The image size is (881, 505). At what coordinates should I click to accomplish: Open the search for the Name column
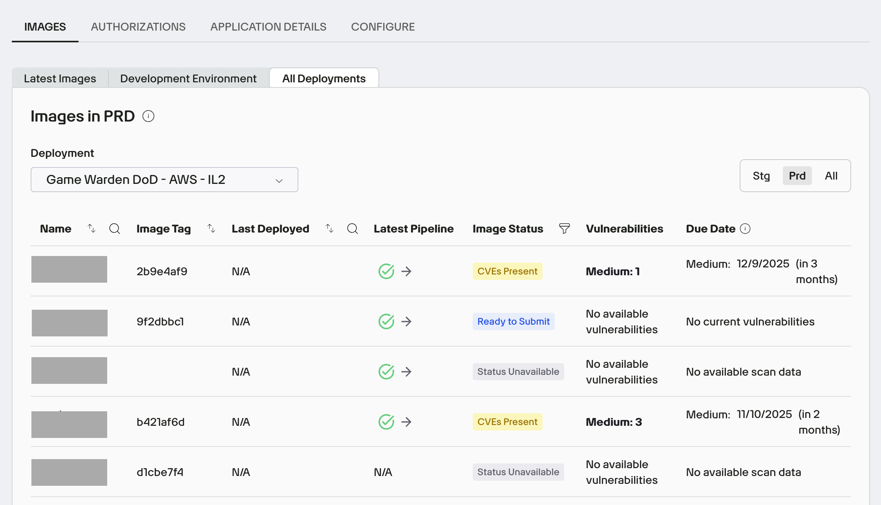click(115, 229)
